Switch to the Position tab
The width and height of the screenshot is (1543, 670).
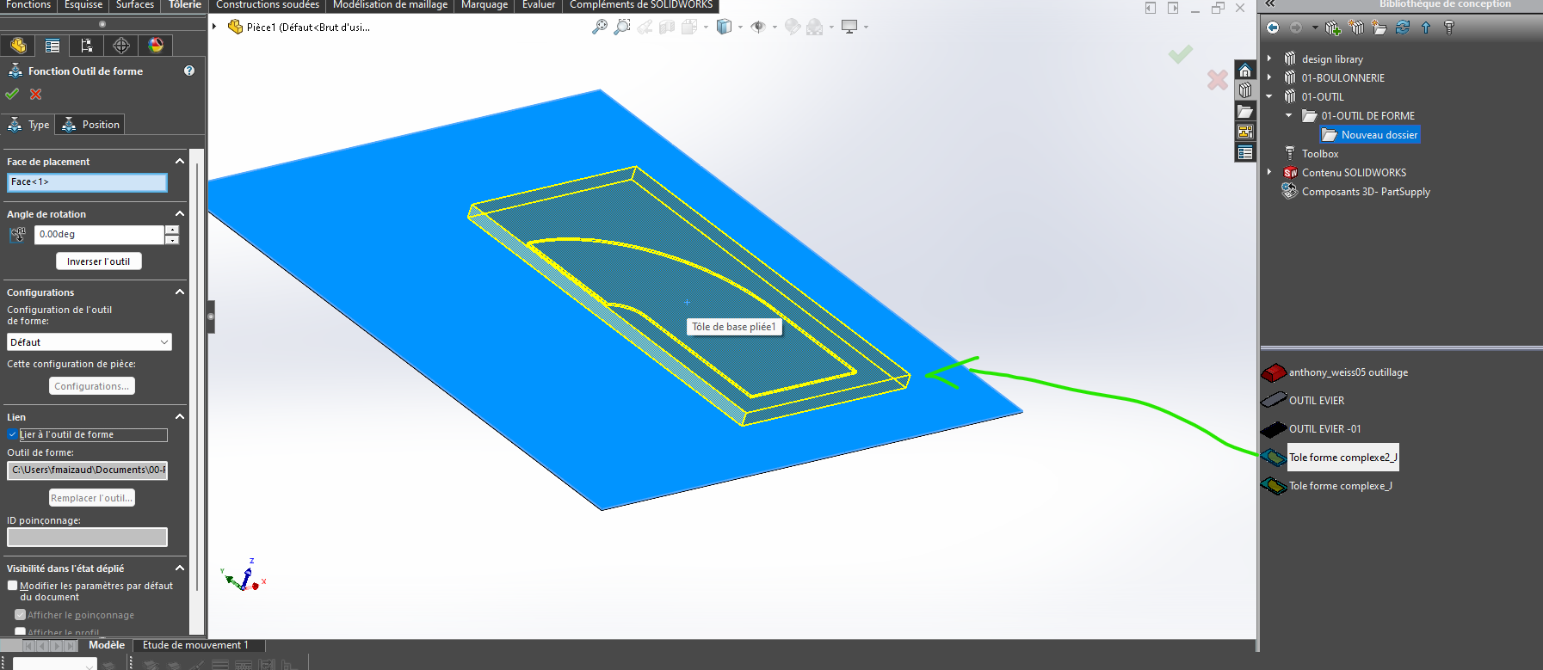(x=91, y=125)
